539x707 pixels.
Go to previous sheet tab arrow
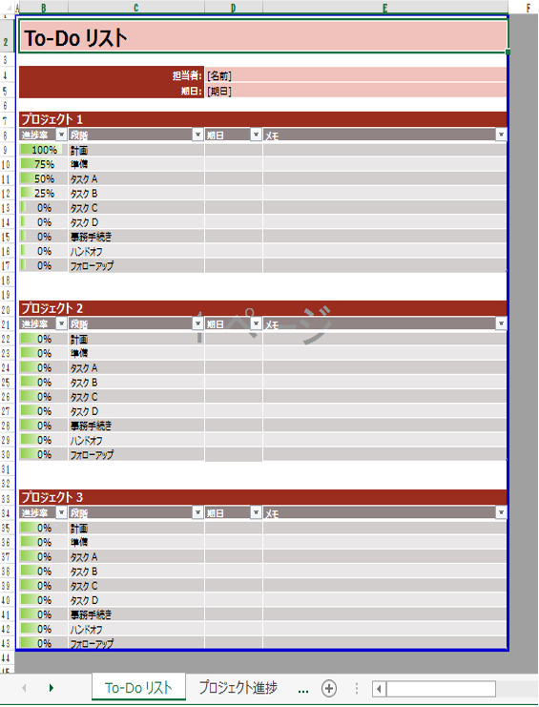[25, 688]
